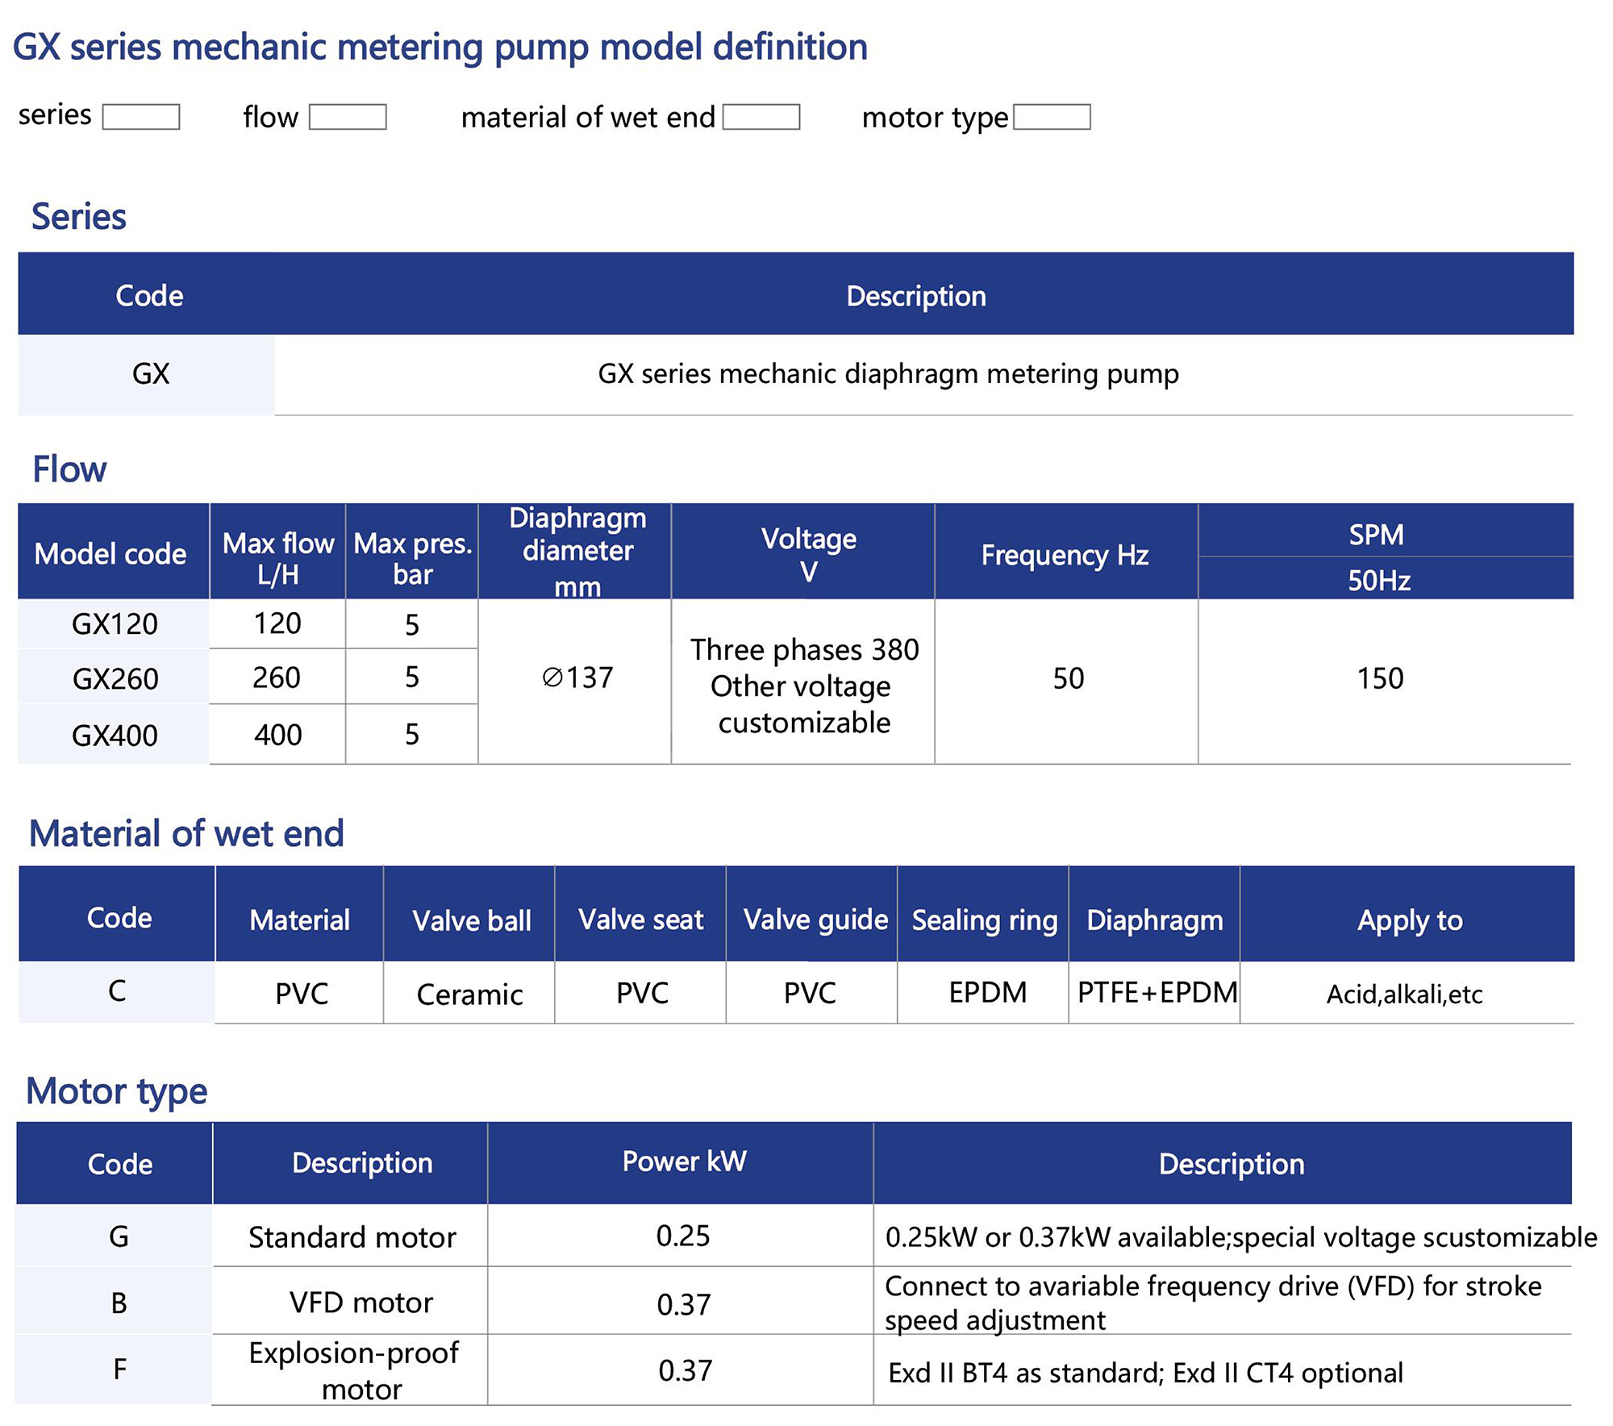The image size is (1613, 1426).
Task: Click the 'Valve guide' column header
Action: click(816, 919)
